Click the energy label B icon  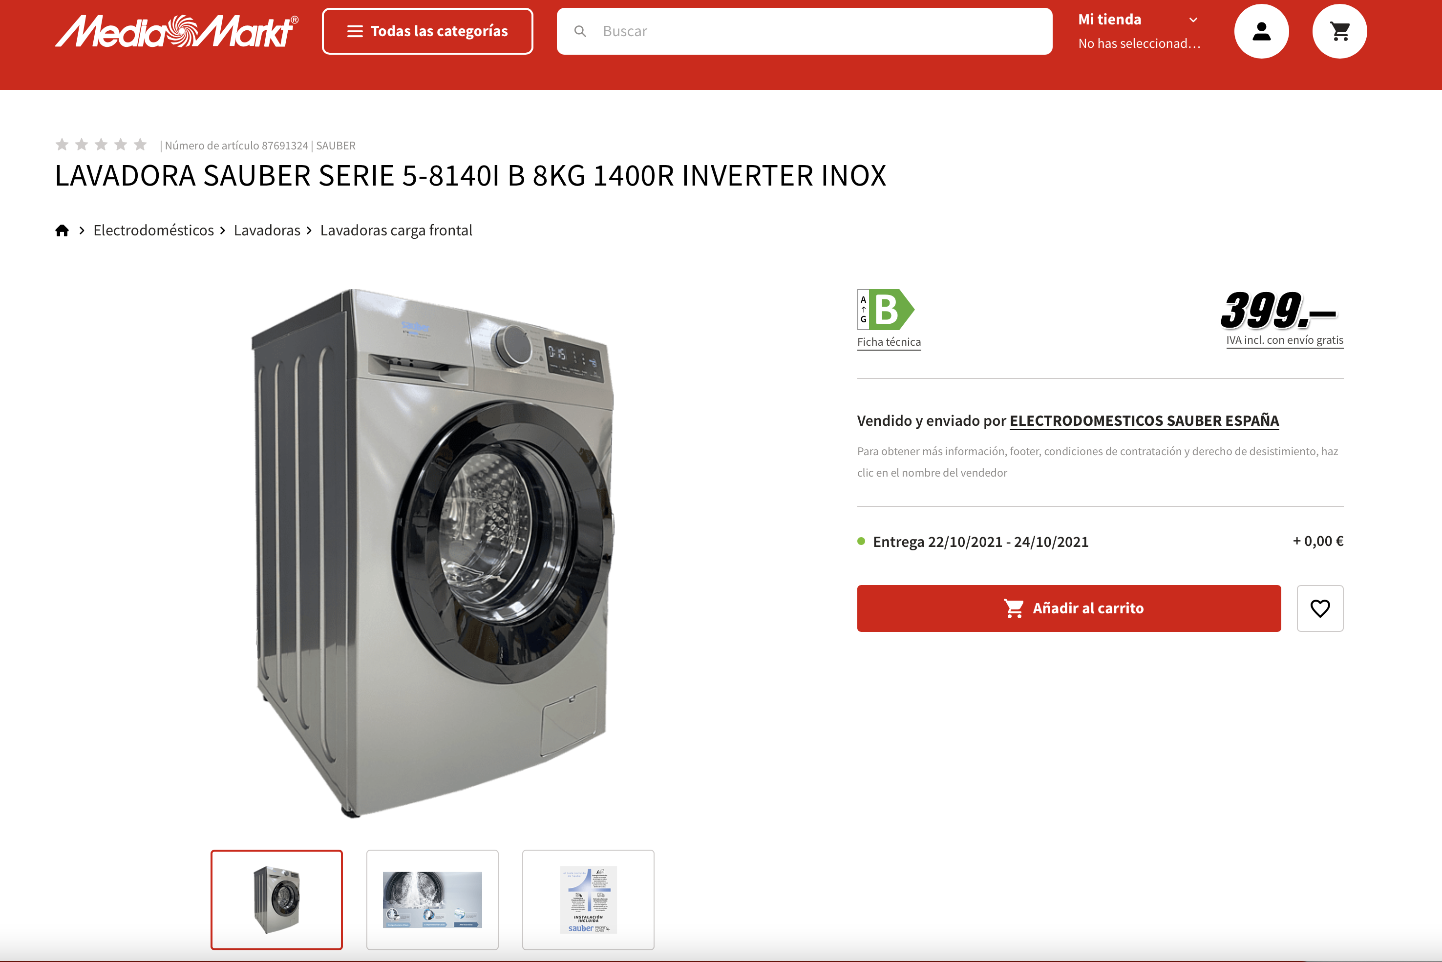pyautogui.click(x=886, y=309)
